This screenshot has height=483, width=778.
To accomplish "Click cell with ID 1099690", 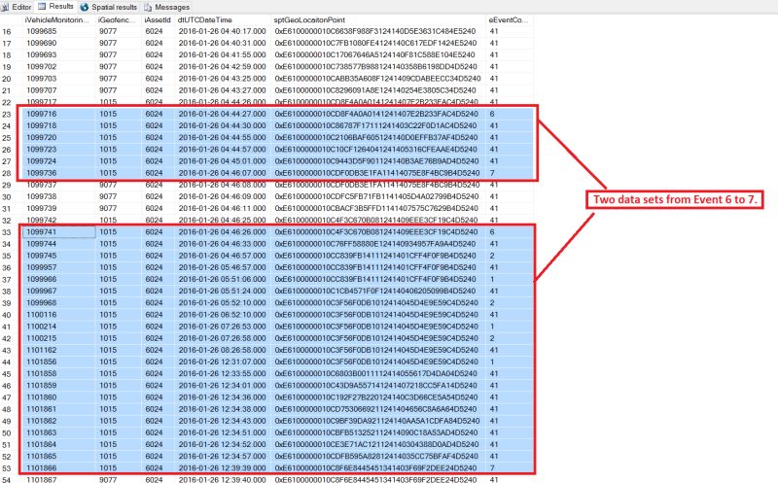I will (x=42, y=43).
